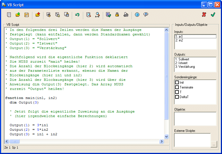Click in the Externe Skripte box

192,140
